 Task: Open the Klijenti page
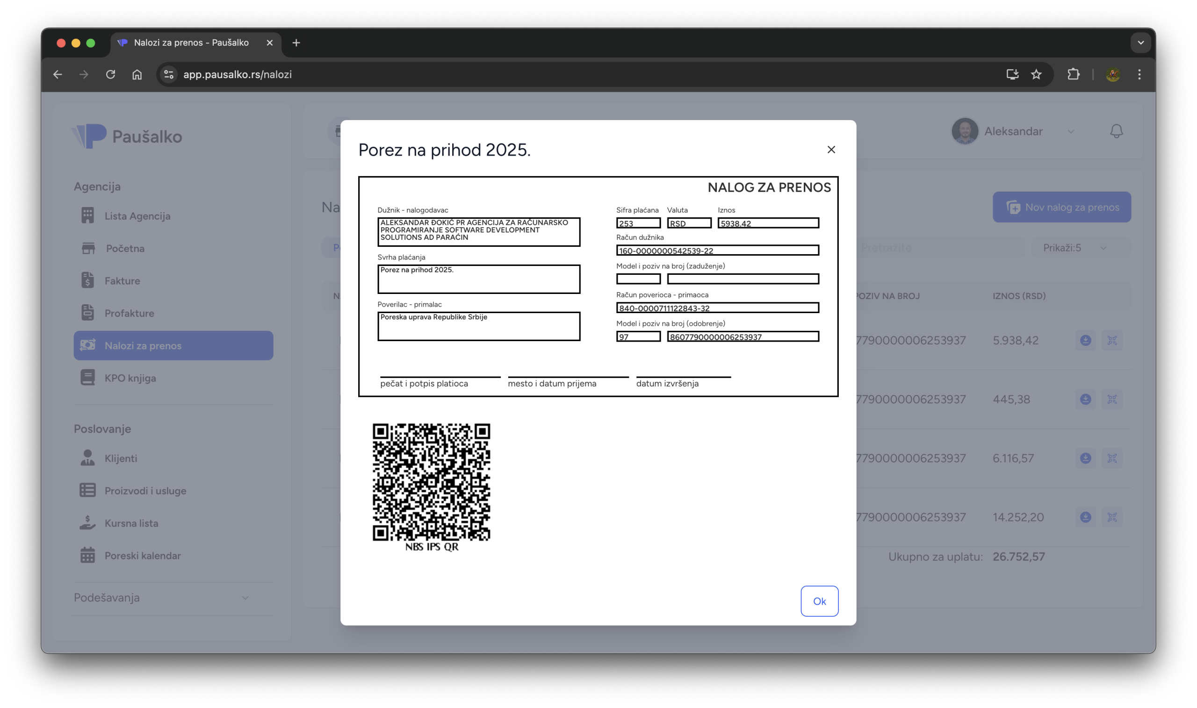(120, 458)
